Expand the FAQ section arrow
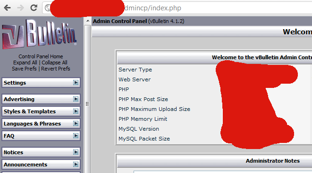This screenshot has width=312, height=173. click(x=76, y=135)
